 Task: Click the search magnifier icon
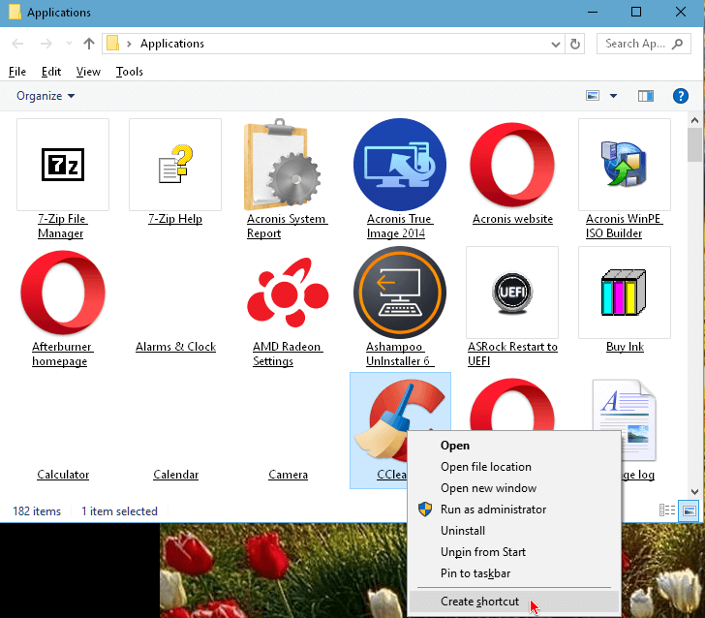coord(678,44)
